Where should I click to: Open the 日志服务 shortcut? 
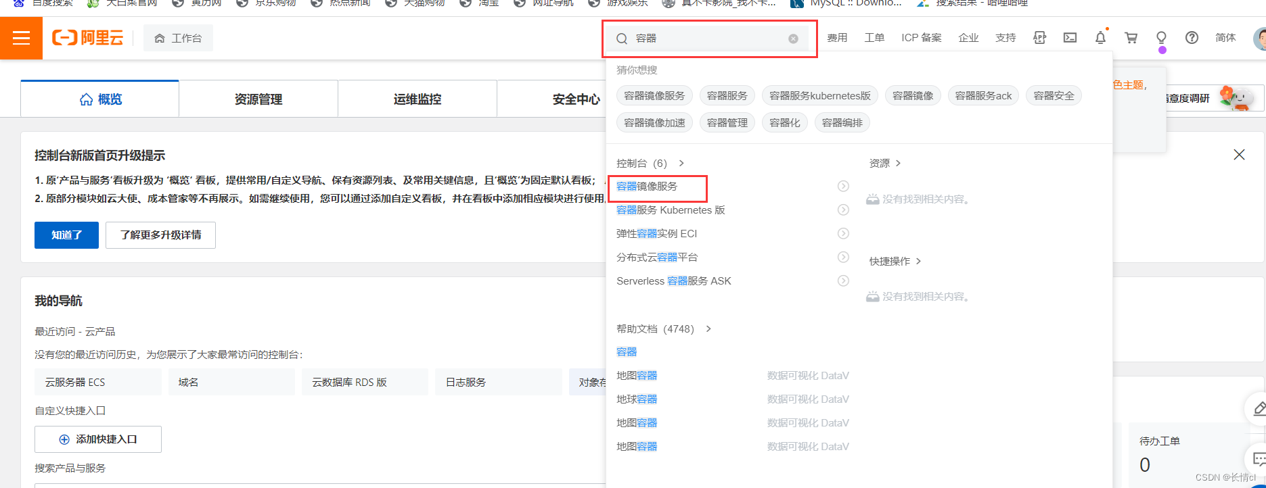tap(498, 382)
